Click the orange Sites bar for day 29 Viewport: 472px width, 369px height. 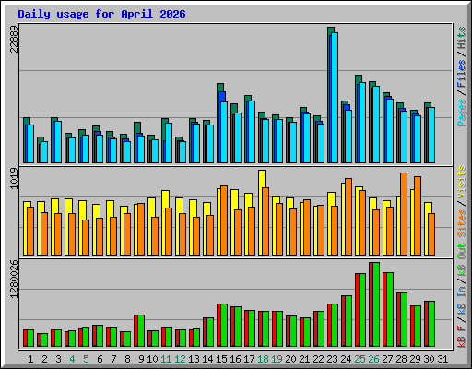[x=418, y=216]
